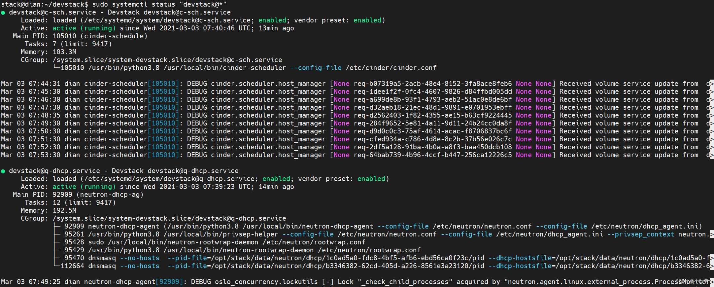
Task: Click 'active (running)' in the c-sch service block
Action: tap(84, 28)
